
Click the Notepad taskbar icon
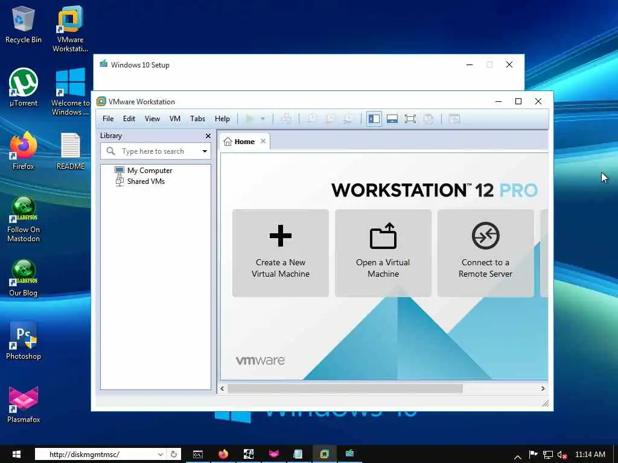tap(298, 455)
